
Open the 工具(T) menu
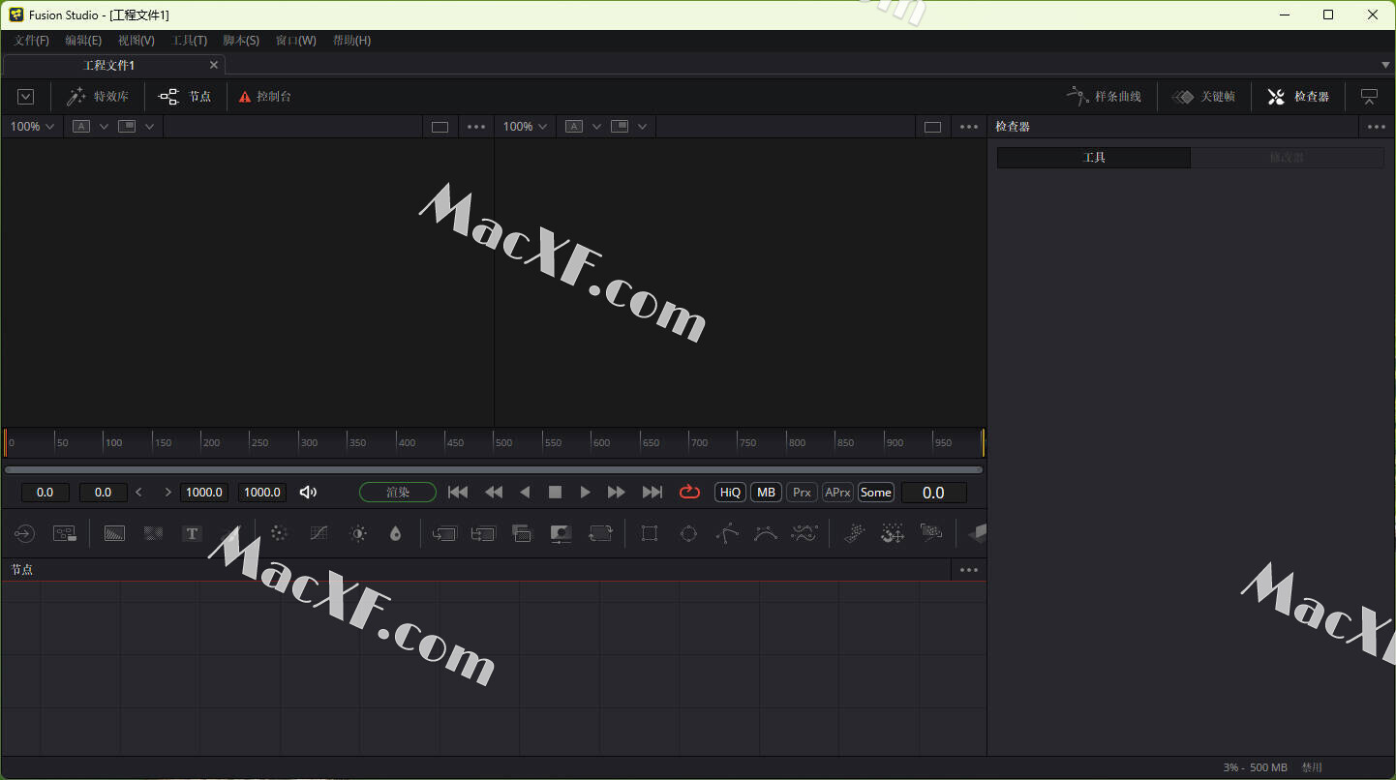(190, 41)
